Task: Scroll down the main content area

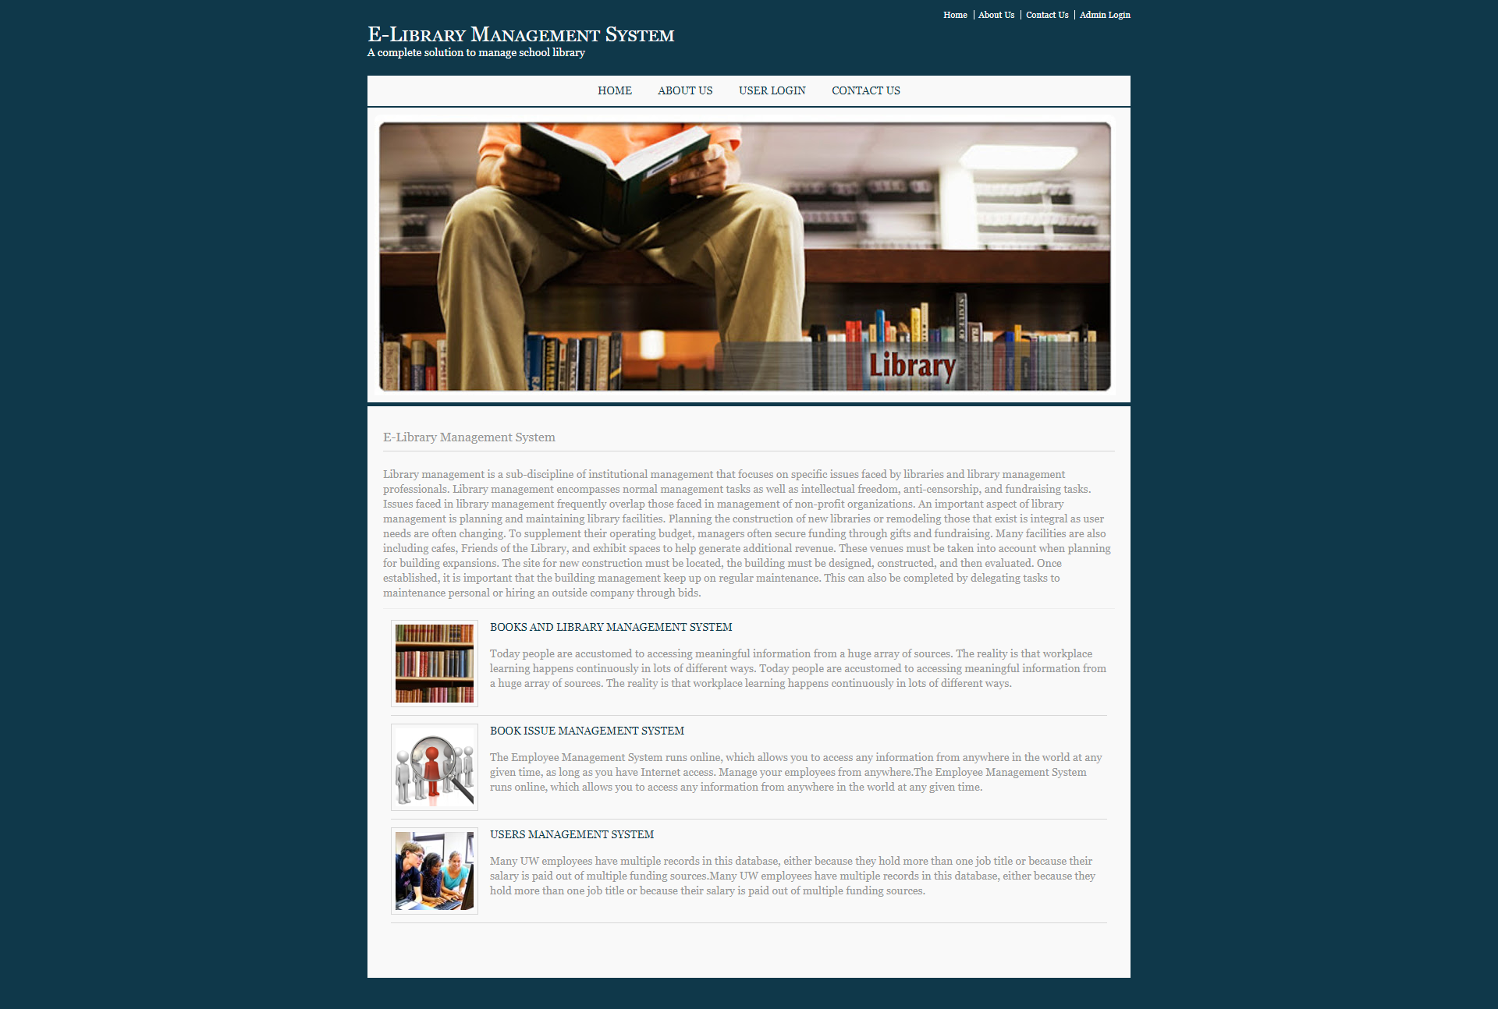Action: click(x=749, y=676)
